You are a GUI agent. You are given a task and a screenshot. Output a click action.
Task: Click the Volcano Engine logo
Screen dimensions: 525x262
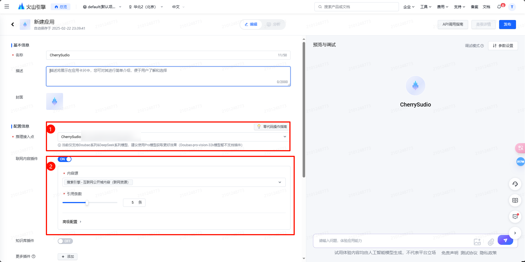tap(32, 6)
